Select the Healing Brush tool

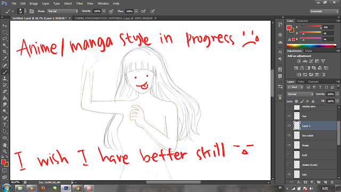coord(5,65)
